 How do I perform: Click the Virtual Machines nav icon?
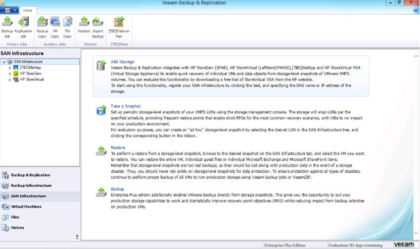point(5,207)
